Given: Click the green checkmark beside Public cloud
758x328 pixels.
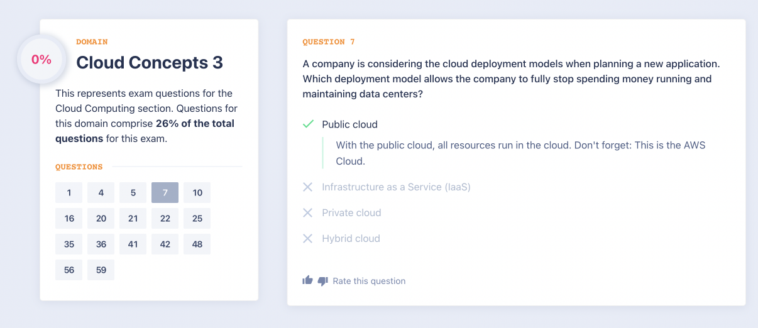Looking at the screenshot, I should tap(307, 124).
